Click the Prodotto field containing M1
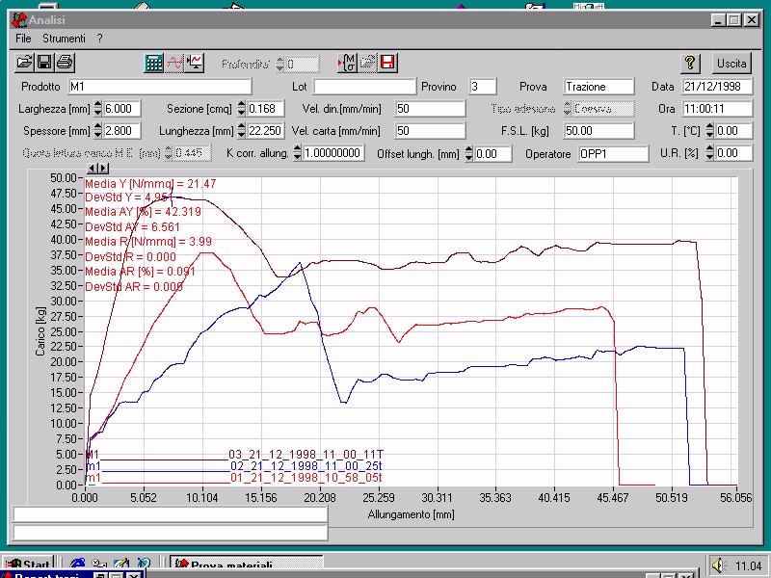 click(x=159, y=87)
